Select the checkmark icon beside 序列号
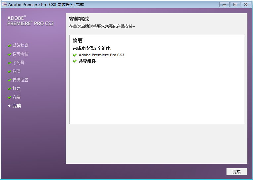This screenshot has height=180, width=253. click(9, 63)
